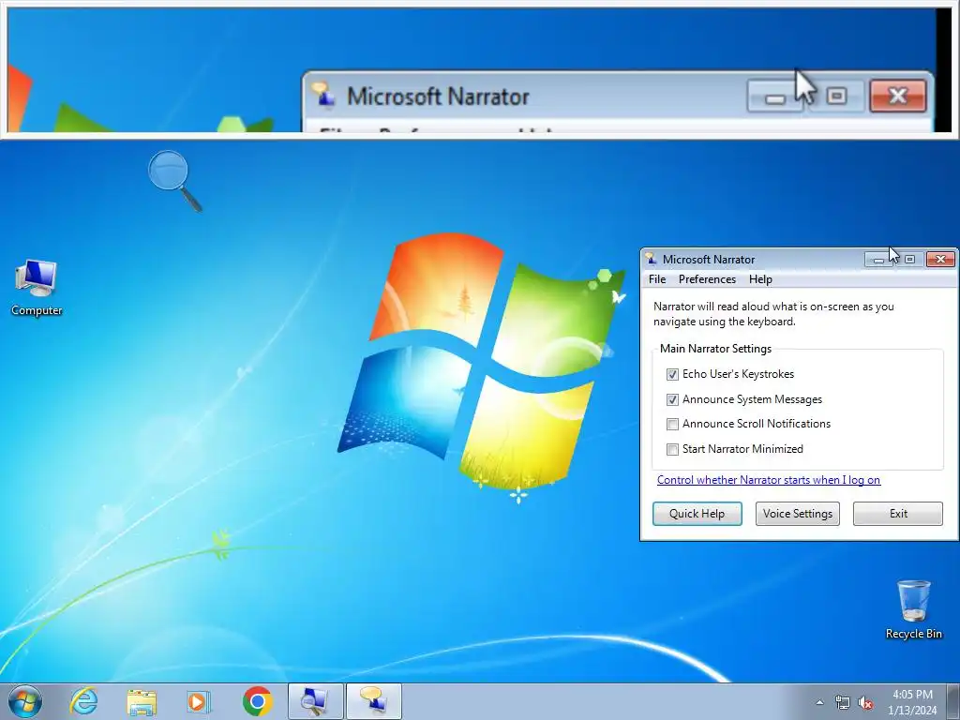Screen dimensions: 960x720
Task: Launch Internet Explorer from the taskbar
Action: [x=83, y=701]
